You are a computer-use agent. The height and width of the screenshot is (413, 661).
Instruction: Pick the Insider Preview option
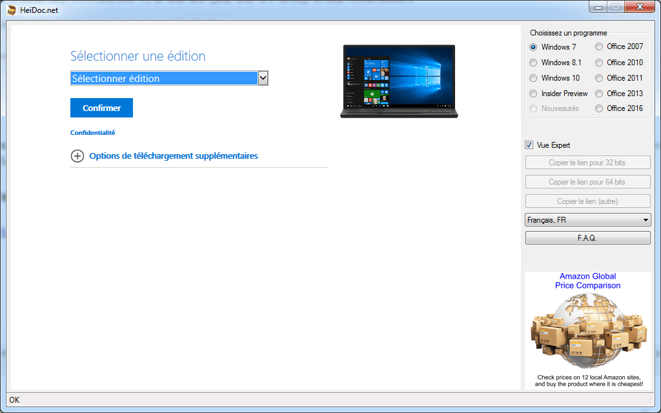pyautogui.click(x=533, y=94)
